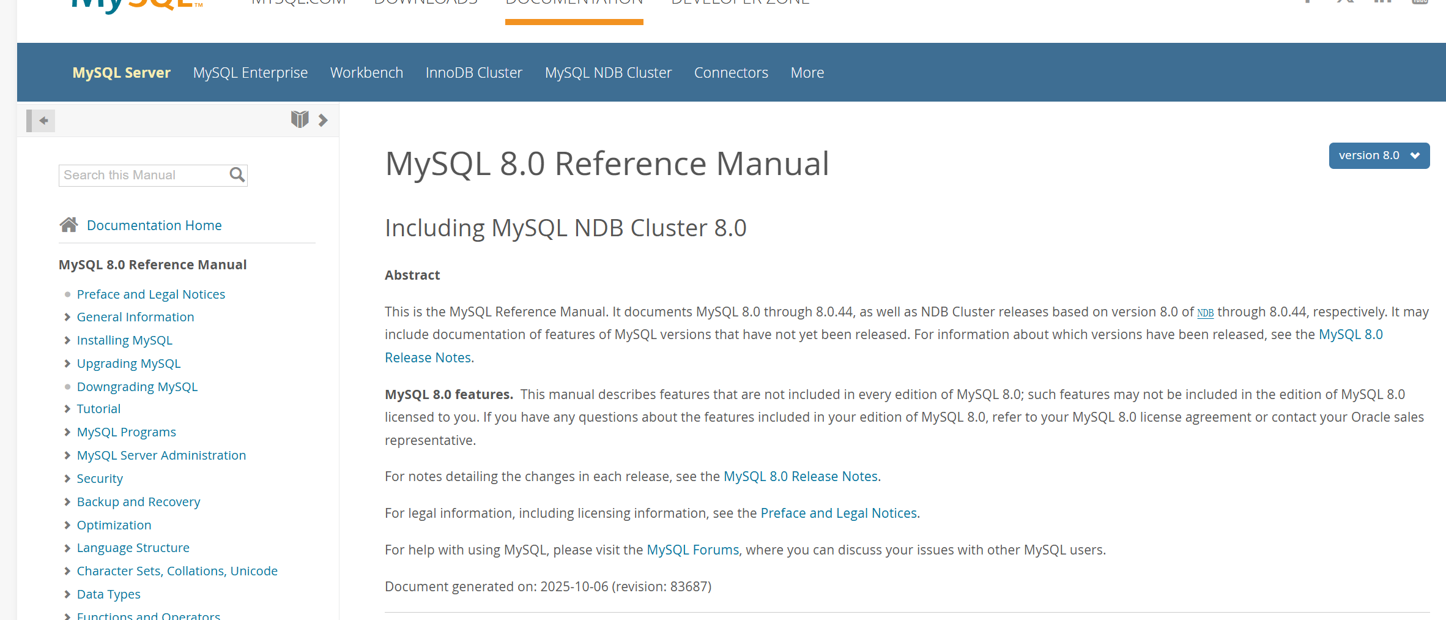Image resolution: width=1446 pixels, height=620 pixels.
Task: Click the Abstract heading
Action: click(412, 275)
